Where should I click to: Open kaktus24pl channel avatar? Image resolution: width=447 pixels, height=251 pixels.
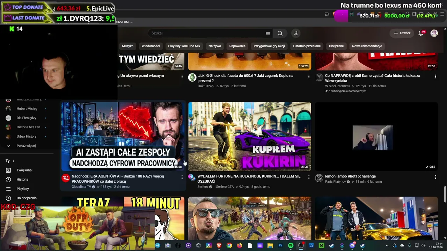192,77
